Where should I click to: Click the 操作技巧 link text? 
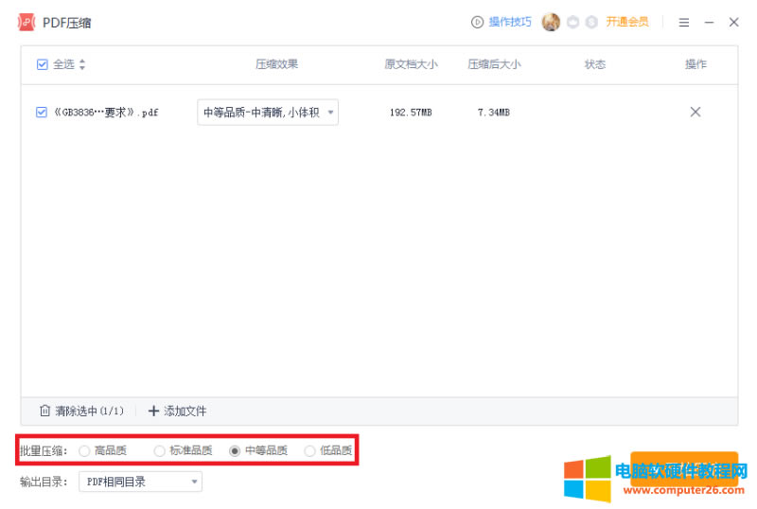pyautogui.click(x=510, y=22)
